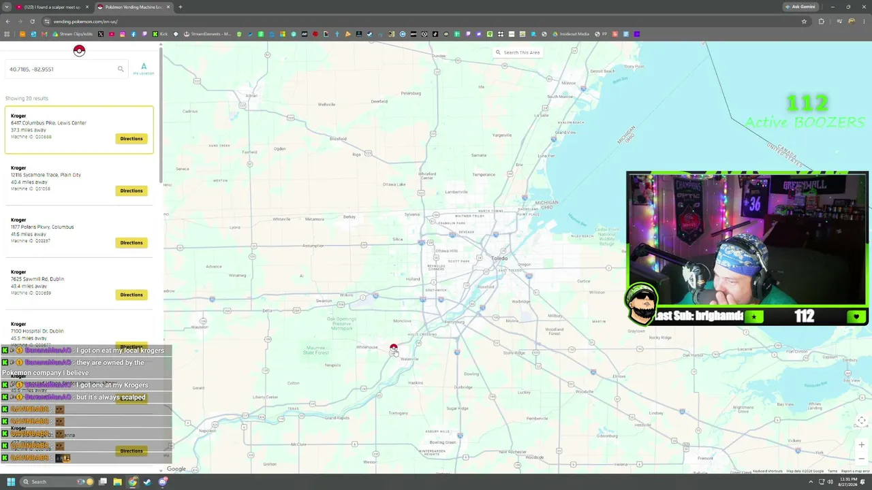Open the Stream Clips/edits bookmark folder
The image size is (872, 490).
click(x=73, y=34)
